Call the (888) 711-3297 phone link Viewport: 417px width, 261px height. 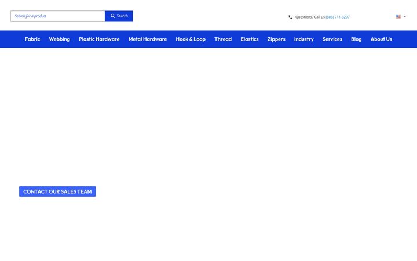pos(338,17)
